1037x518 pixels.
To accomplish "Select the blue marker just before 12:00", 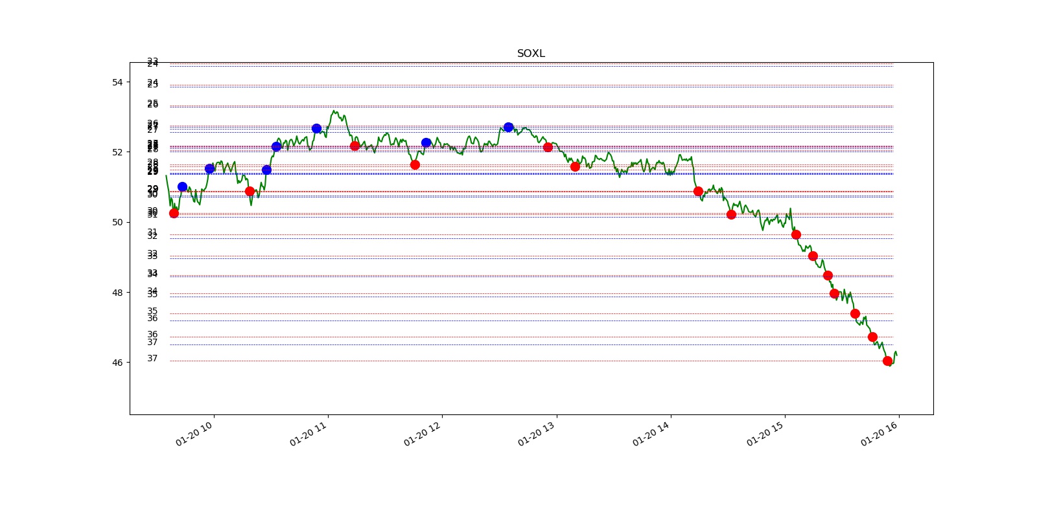I will coord(426,142).
